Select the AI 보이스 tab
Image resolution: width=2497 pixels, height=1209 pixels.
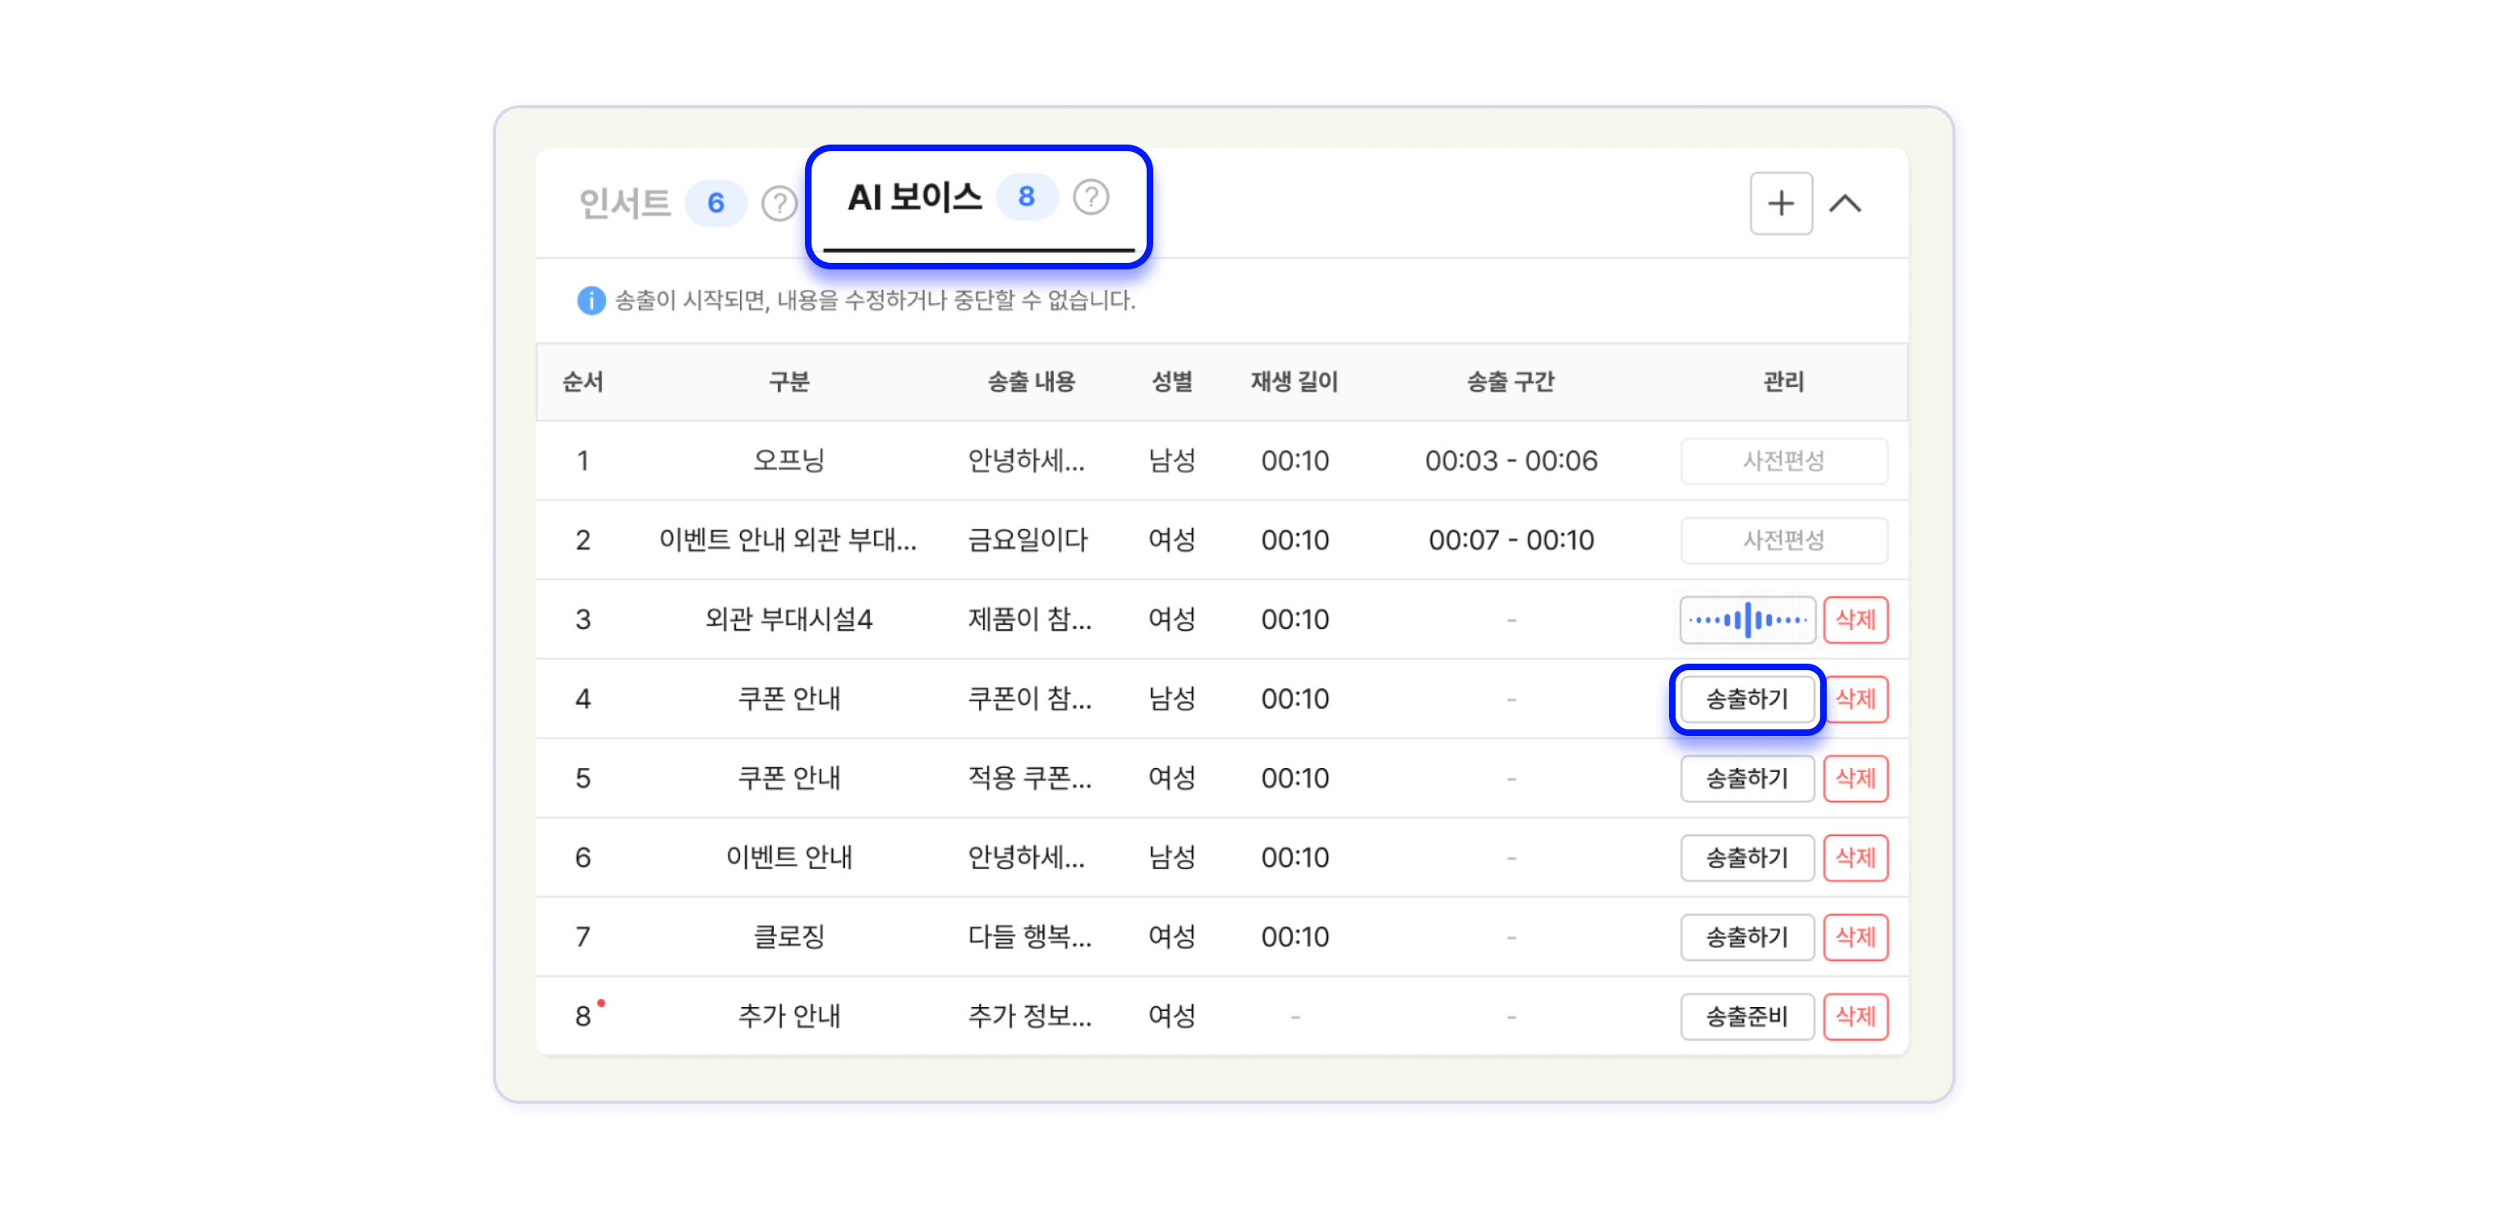click(x=914, y=198)
